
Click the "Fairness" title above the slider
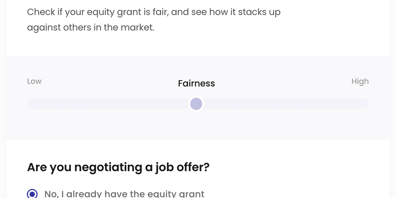[196, 83]
